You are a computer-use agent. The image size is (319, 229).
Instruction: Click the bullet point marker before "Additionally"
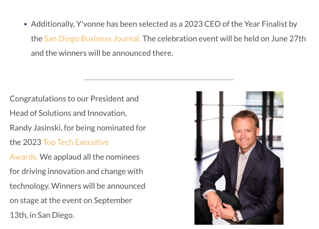pyautogui.click(x=26, y=24)
